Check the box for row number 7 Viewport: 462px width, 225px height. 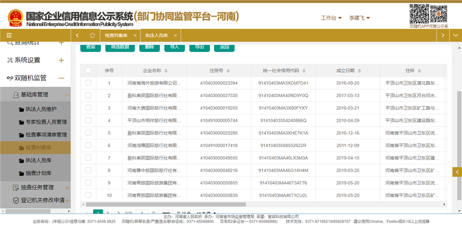(88, 158)
